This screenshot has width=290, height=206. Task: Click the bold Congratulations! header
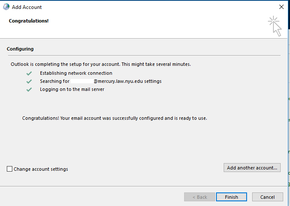pos(28,21)
